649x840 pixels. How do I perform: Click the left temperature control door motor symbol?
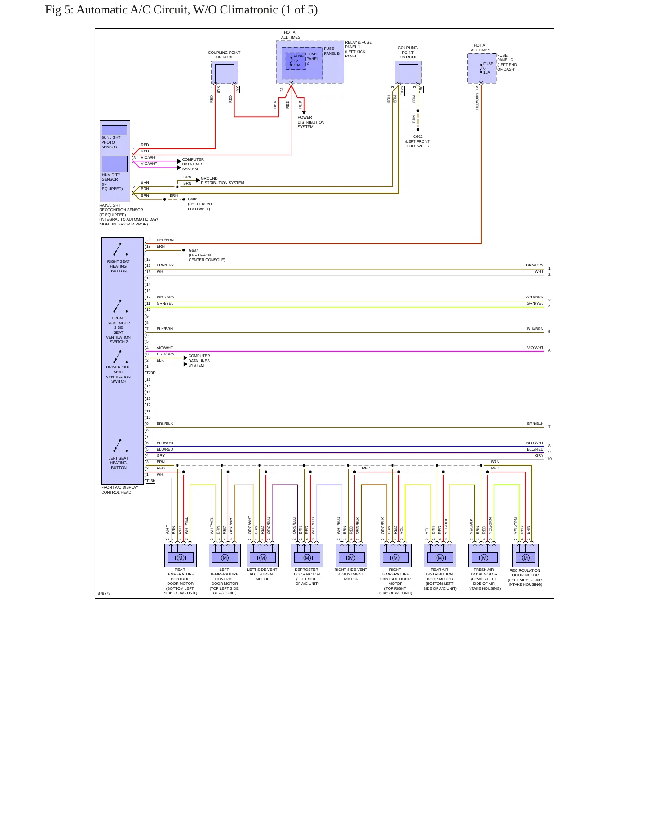(225, 557)
